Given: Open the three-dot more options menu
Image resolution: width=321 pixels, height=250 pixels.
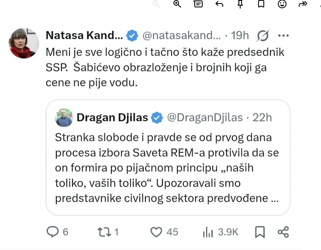Looking at the screenshot, I should tap(283, 36).
